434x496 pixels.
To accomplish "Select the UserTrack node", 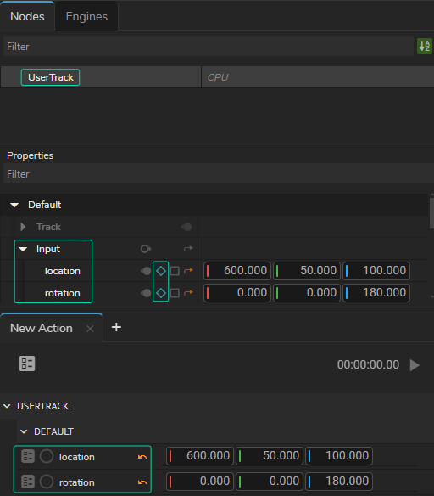I will click(51, 77).
